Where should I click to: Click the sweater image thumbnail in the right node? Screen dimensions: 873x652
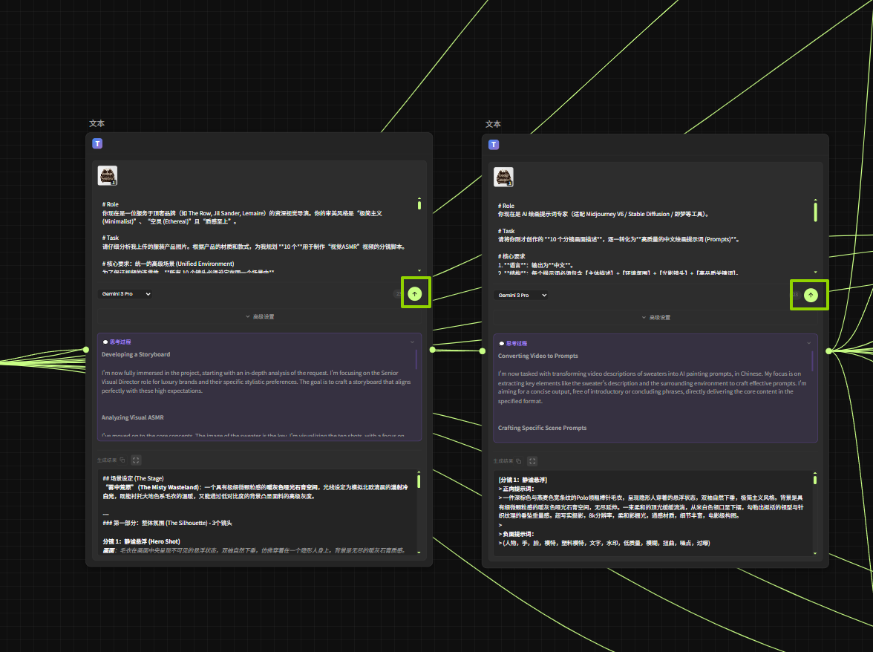point(504,177)
